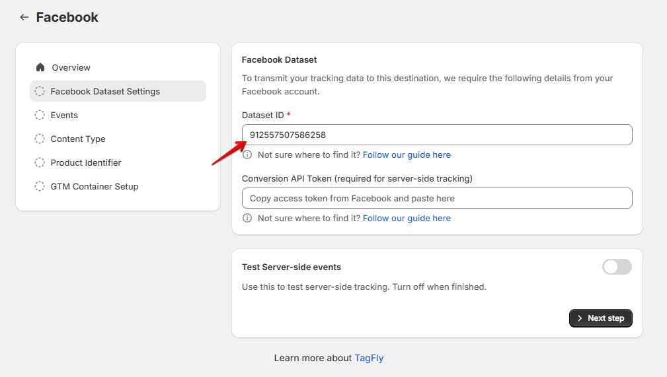The height and width of the screenshot is (377, 667).
Task: Select Facebook Dataset Settings in sidebar
Action: pyautogui.click(x=105, y=91)
